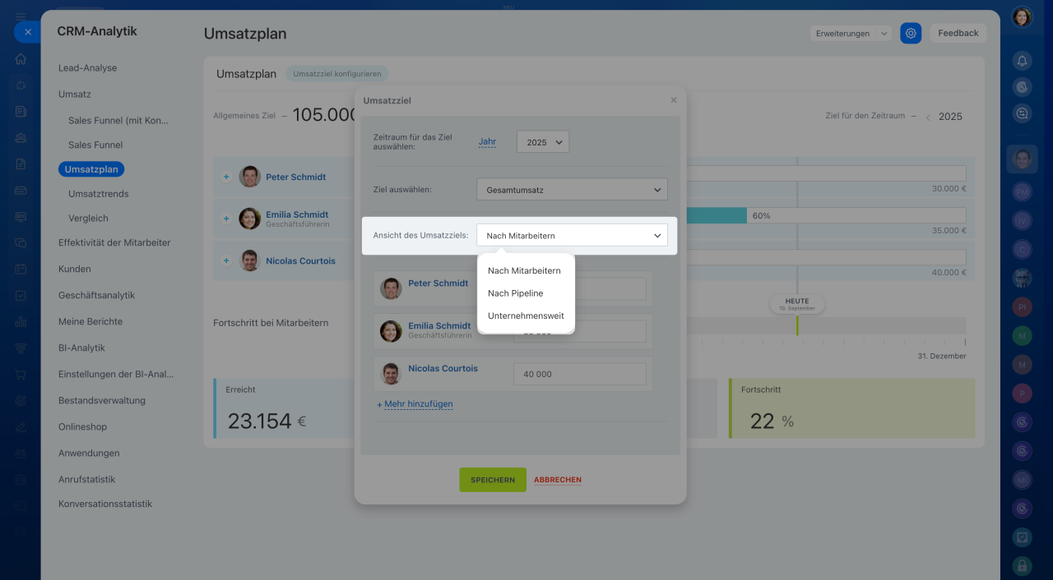This screenshot has height=580, width=1053.
Task: Open Effektivität der Mitarbeiter section
Action: pos(114,242)
